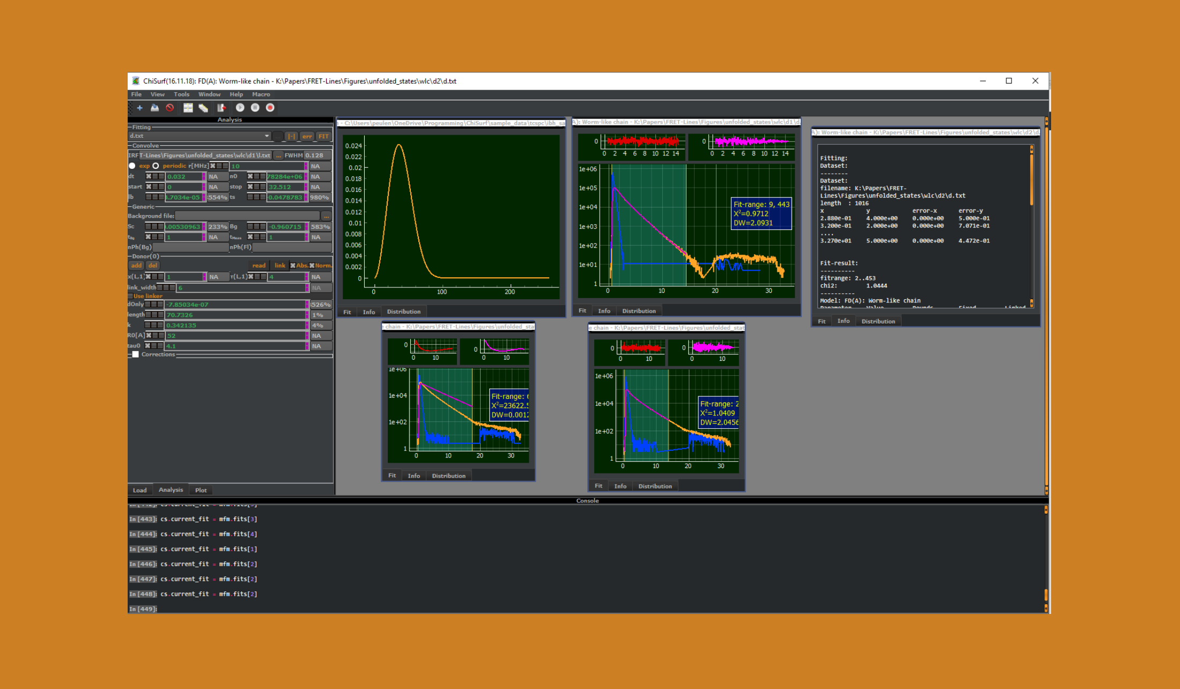The image size is (1180, 689).
Task: Click the FWHM value field
Action: pos(318,155)
